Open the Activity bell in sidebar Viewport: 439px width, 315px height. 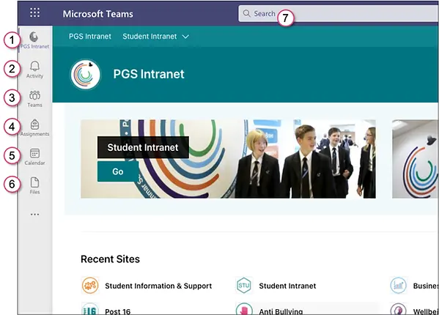point(34,70)
